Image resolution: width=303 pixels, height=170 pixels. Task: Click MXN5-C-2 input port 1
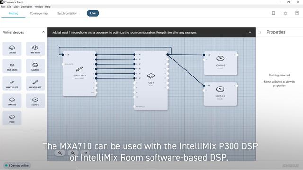pos(204,85)
